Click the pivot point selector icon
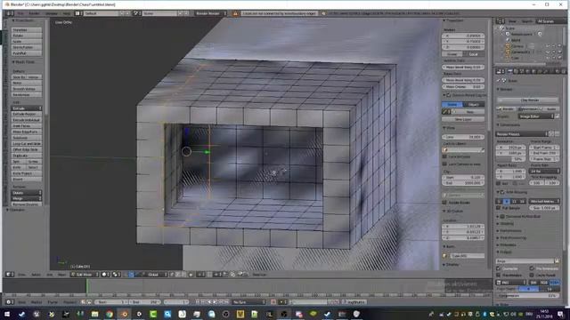570x320 pixels. 116,275
